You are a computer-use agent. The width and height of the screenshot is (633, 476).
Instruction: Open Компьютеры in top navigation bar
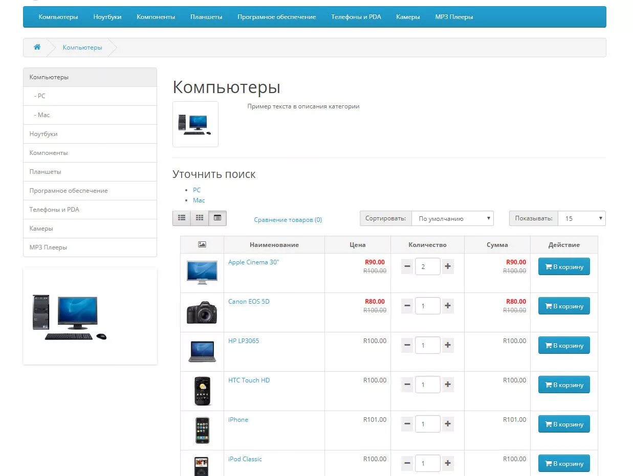click(58, 17)
